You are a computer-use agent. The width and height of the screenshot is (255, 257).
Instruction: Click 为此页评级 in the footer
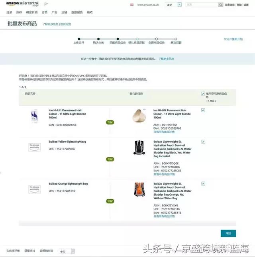click(x=13, y=251)
